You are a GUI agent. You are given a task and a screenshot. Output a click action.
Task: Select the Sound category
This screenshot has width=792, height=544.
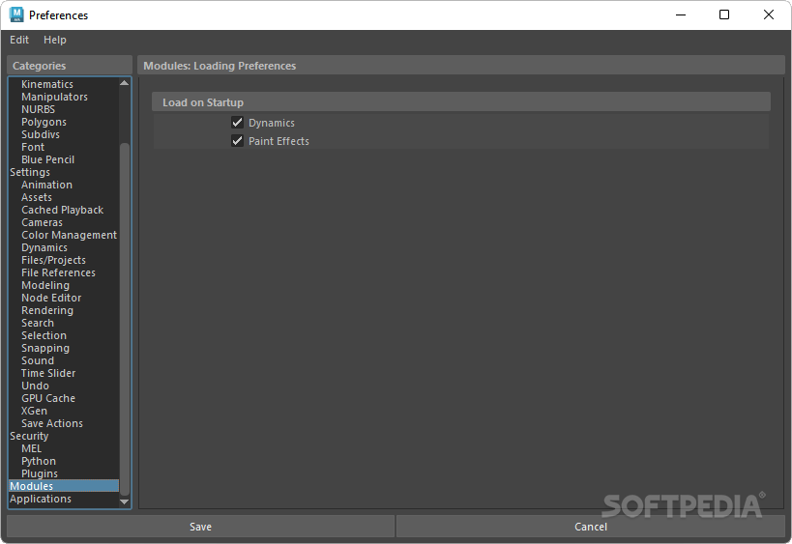tap(38, 360)
